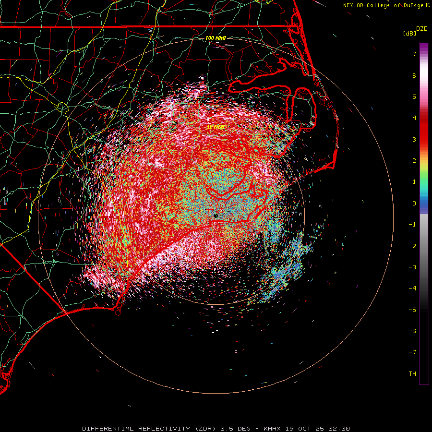Click the KMHX 19 OCT 25 02:00 timestamp
Image resolution: width=432 pixels, height=432 pixels.
tap(307, 429)
